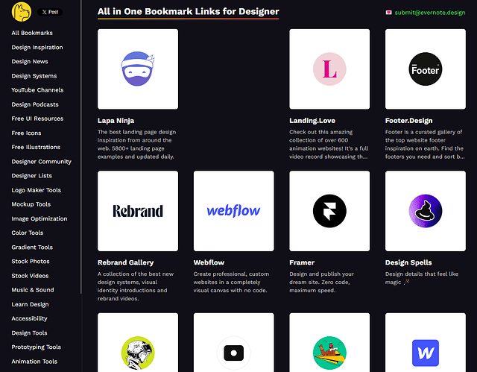Select Design News category
477x372 pixels.
pos(30,61)
